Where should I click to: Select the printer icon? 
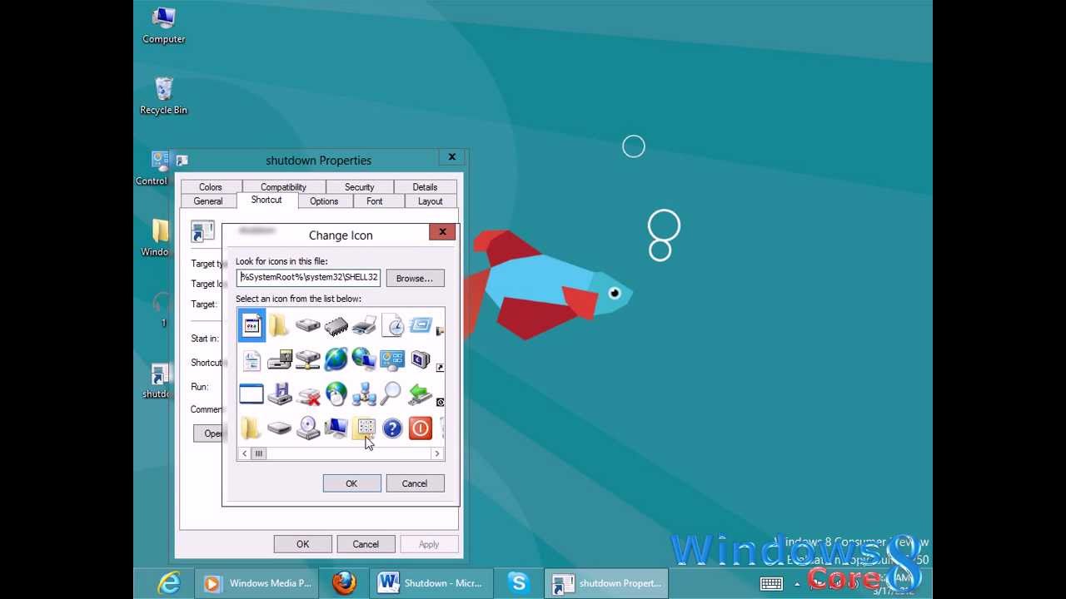pos(364,325)
